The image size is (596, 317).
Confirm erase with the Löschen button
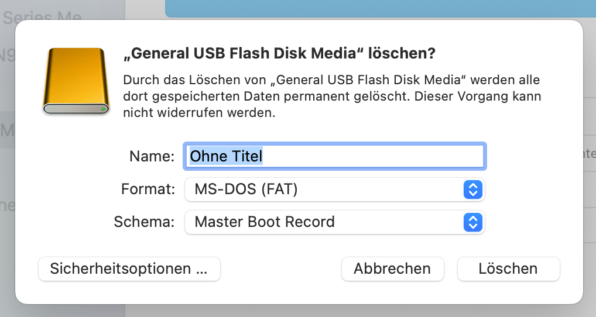click(508, 269)
